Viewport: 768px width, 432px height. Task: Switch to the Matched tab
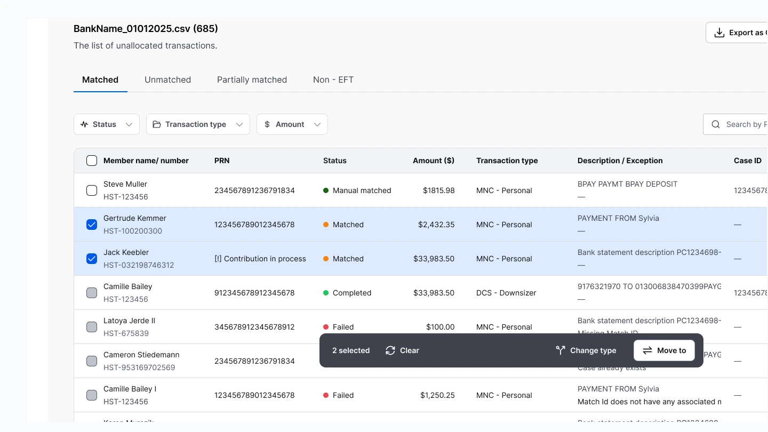coord(100,79)
